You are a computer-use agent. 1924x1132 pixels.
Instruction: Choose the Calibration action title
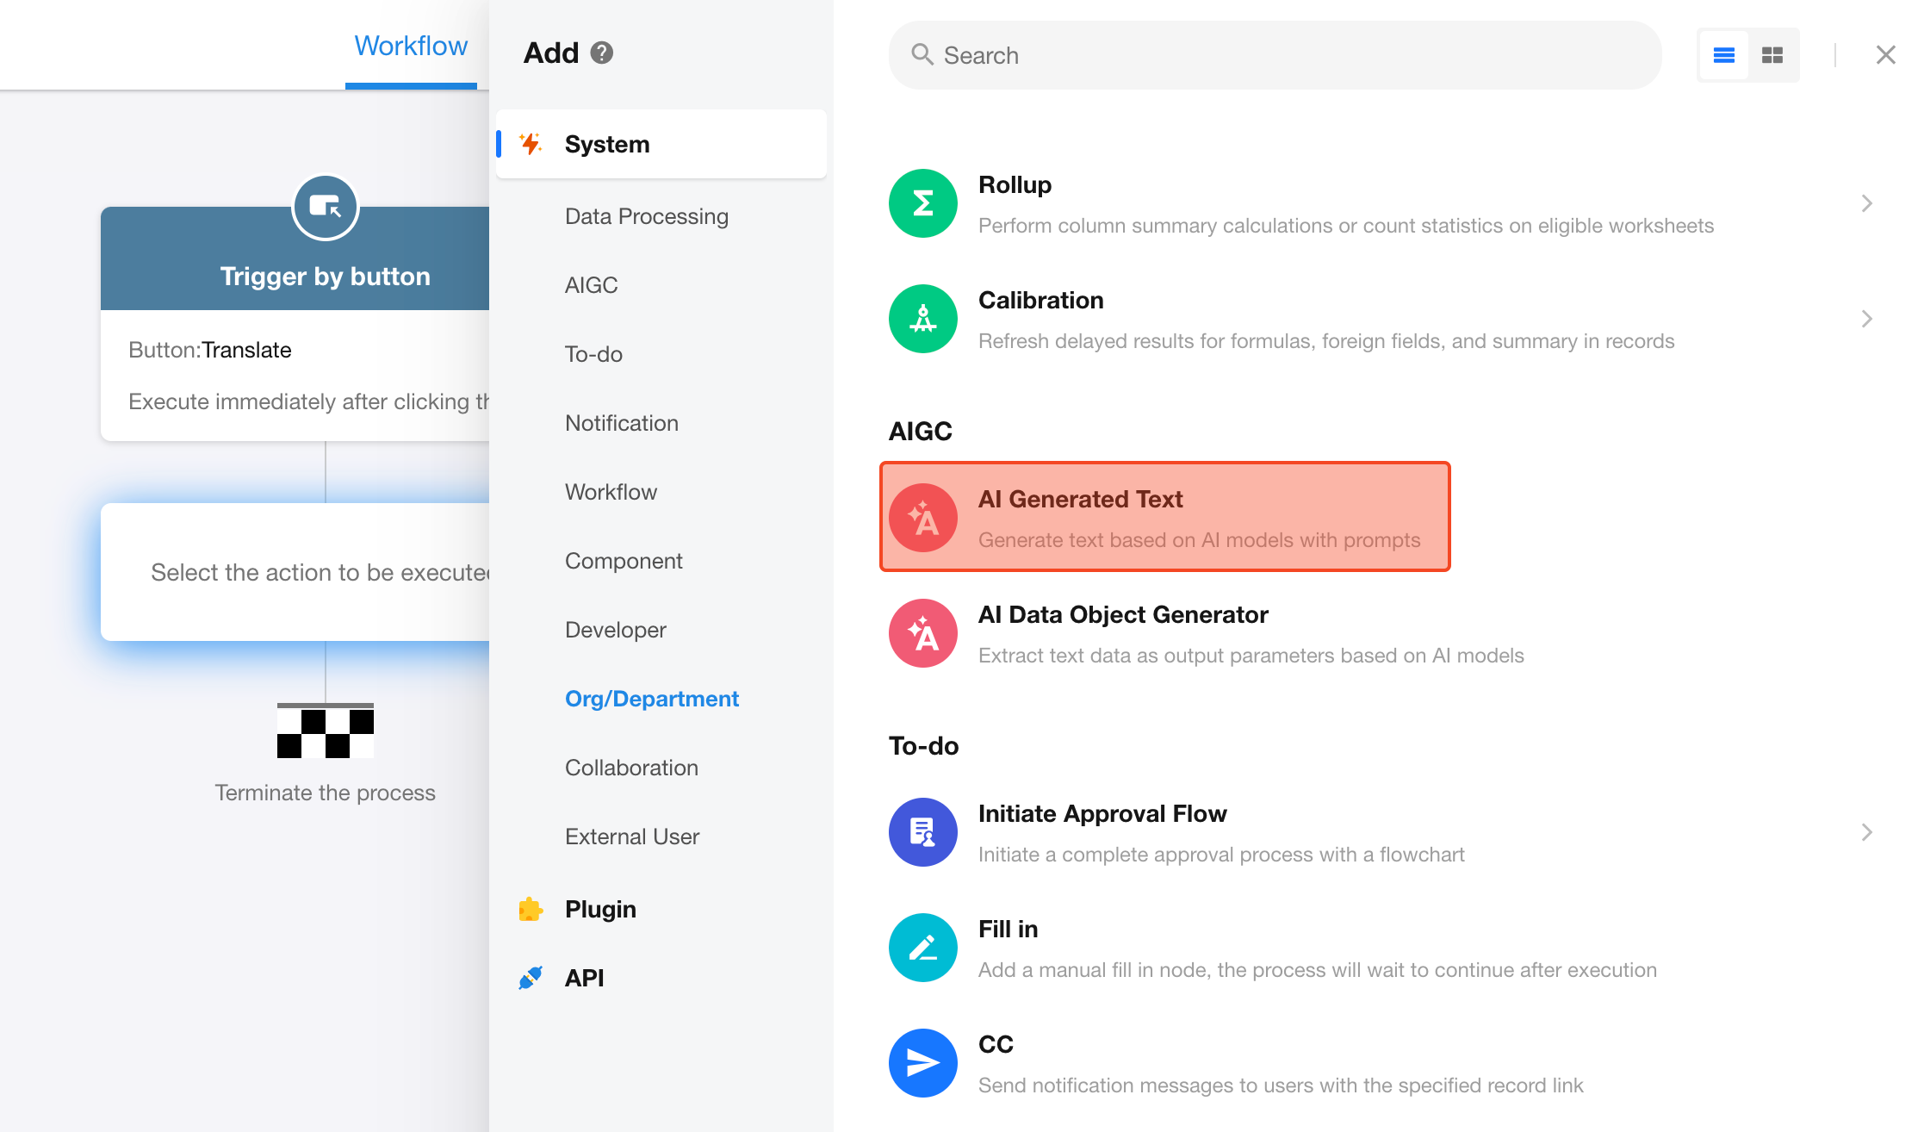click(1040, 300)
